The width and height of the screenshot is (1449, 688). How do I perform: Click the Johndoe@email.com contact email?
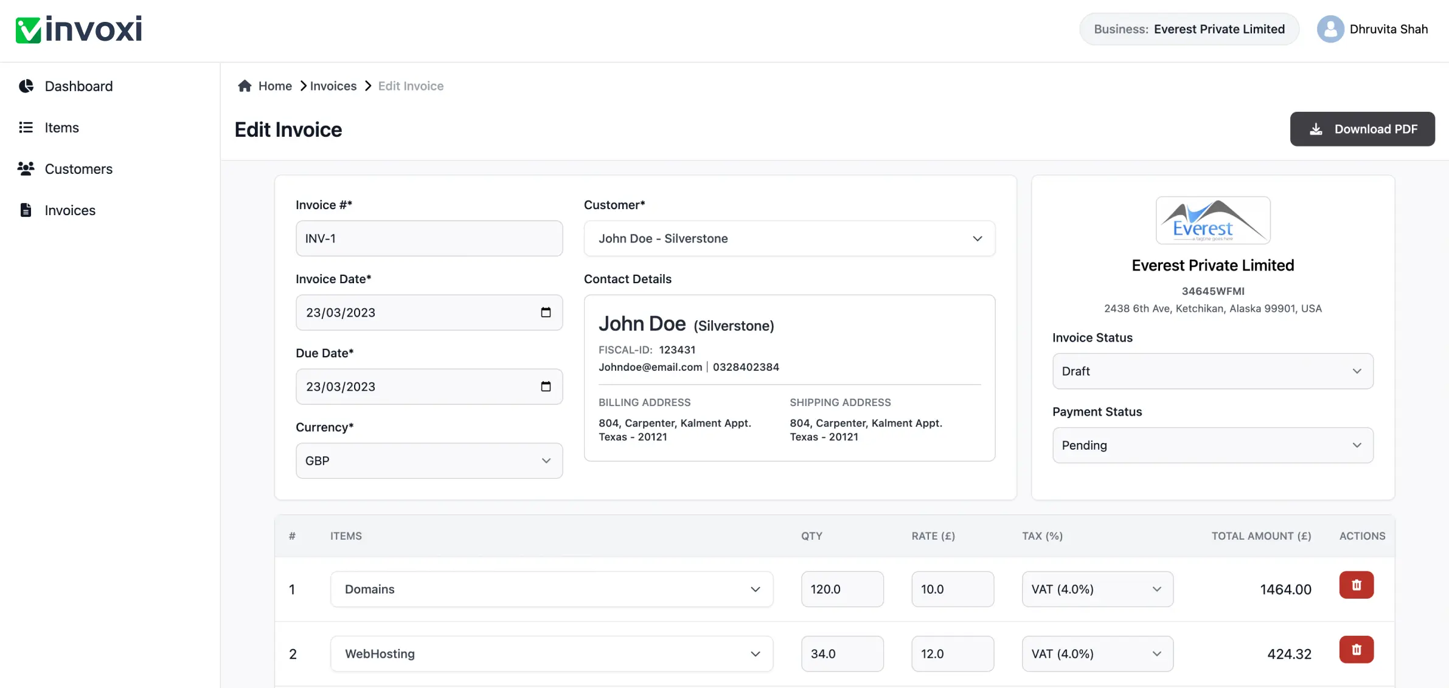coord(650,366)
